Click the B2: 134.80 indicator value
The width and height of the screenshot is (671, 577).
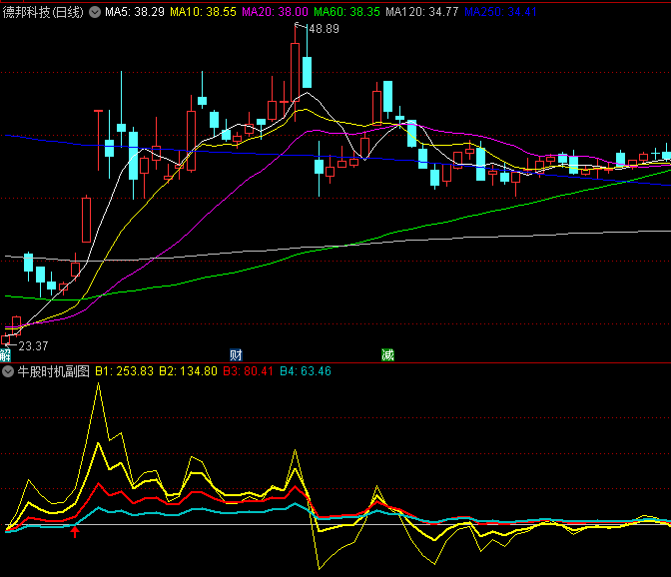tap(188, 371)
